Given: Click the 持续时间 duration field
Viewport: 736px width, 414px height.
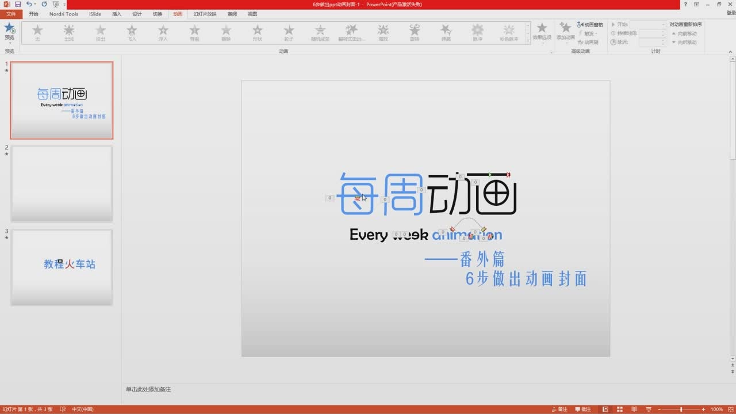Looking at the screenshot, I should tap(652, 33).
